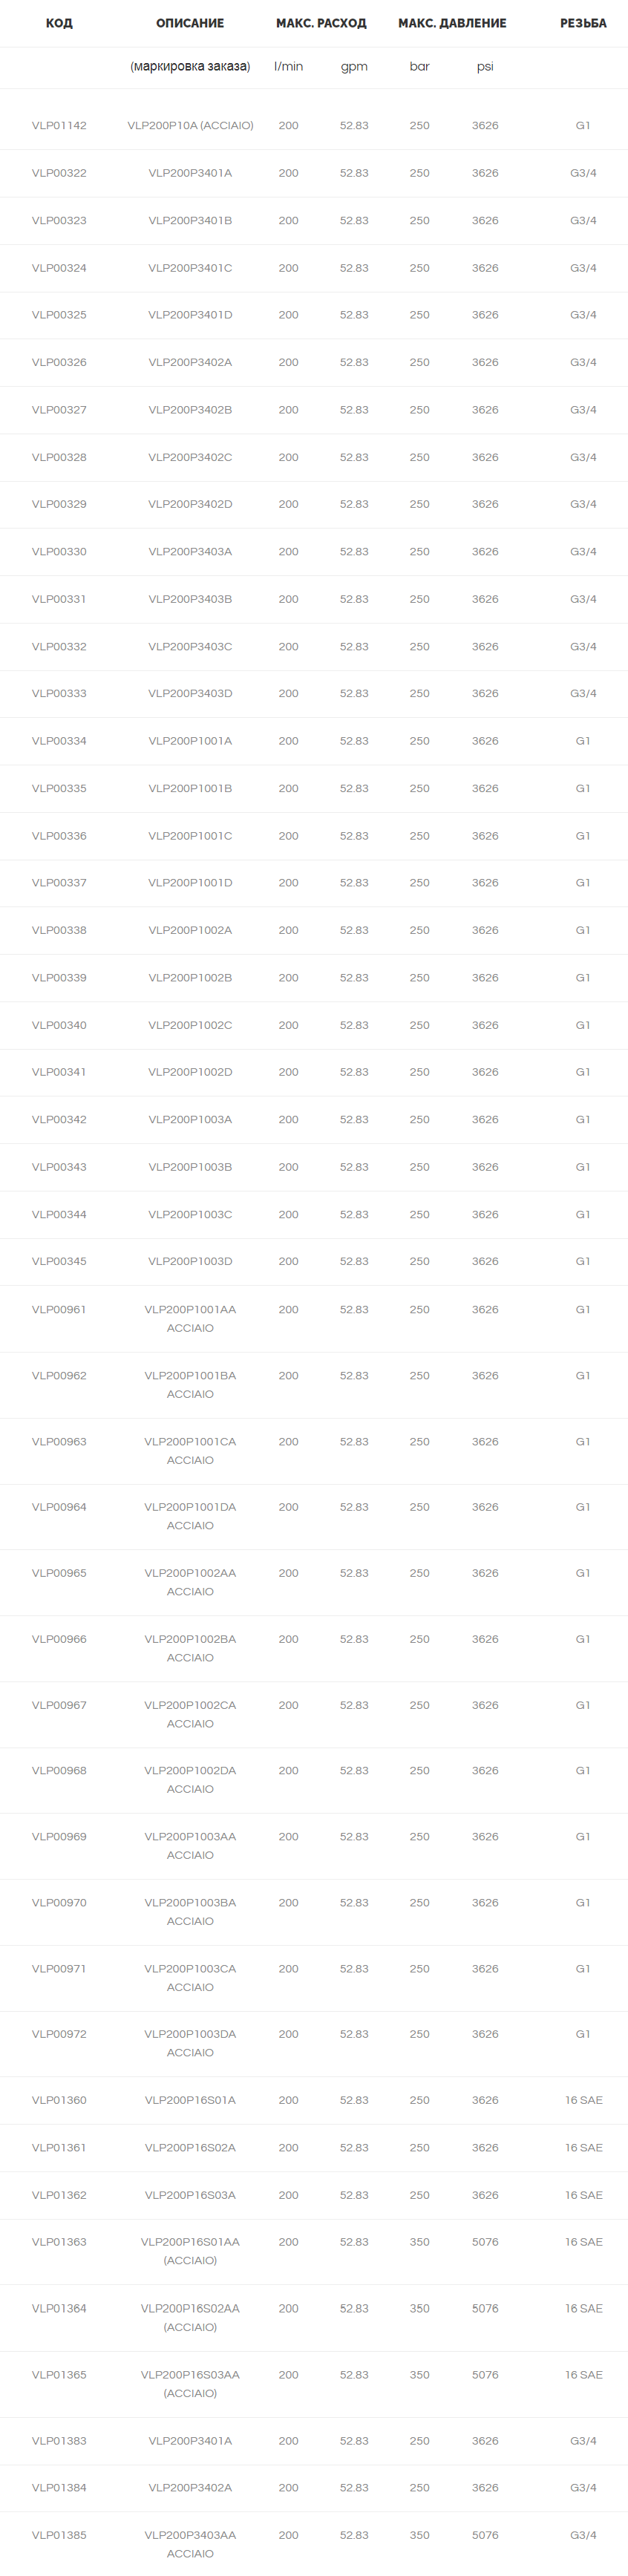
Task: Click description VLP200P3402A in row VLP00326
Action: (190, 362)
